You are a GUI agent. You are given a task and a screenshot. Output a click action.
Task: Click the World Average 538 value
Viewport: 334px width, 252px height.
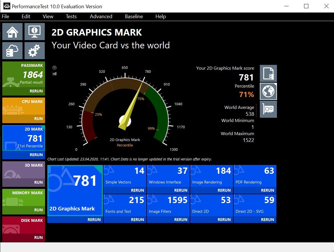(250, 114)
